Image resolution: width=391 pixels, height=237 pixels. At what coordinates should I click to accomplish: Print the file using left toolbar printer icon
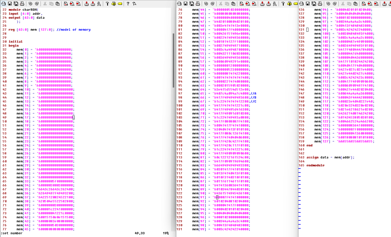tap(22, 3)
